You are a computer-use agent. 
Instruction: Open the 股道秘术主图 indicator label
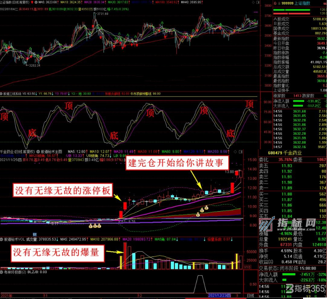click(x=51, y=152)
